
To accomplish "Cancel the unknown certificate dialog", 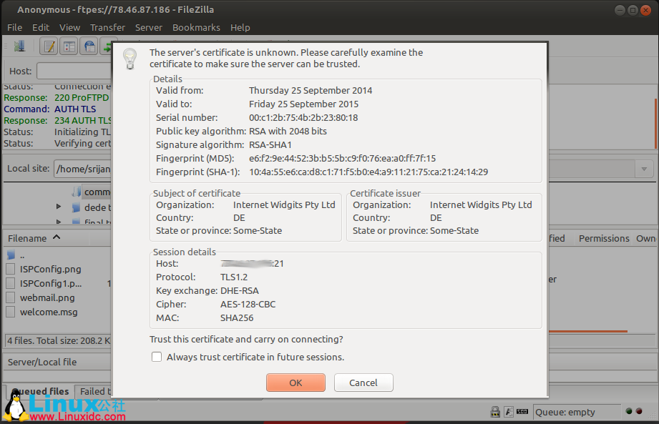I will (363, 382).
